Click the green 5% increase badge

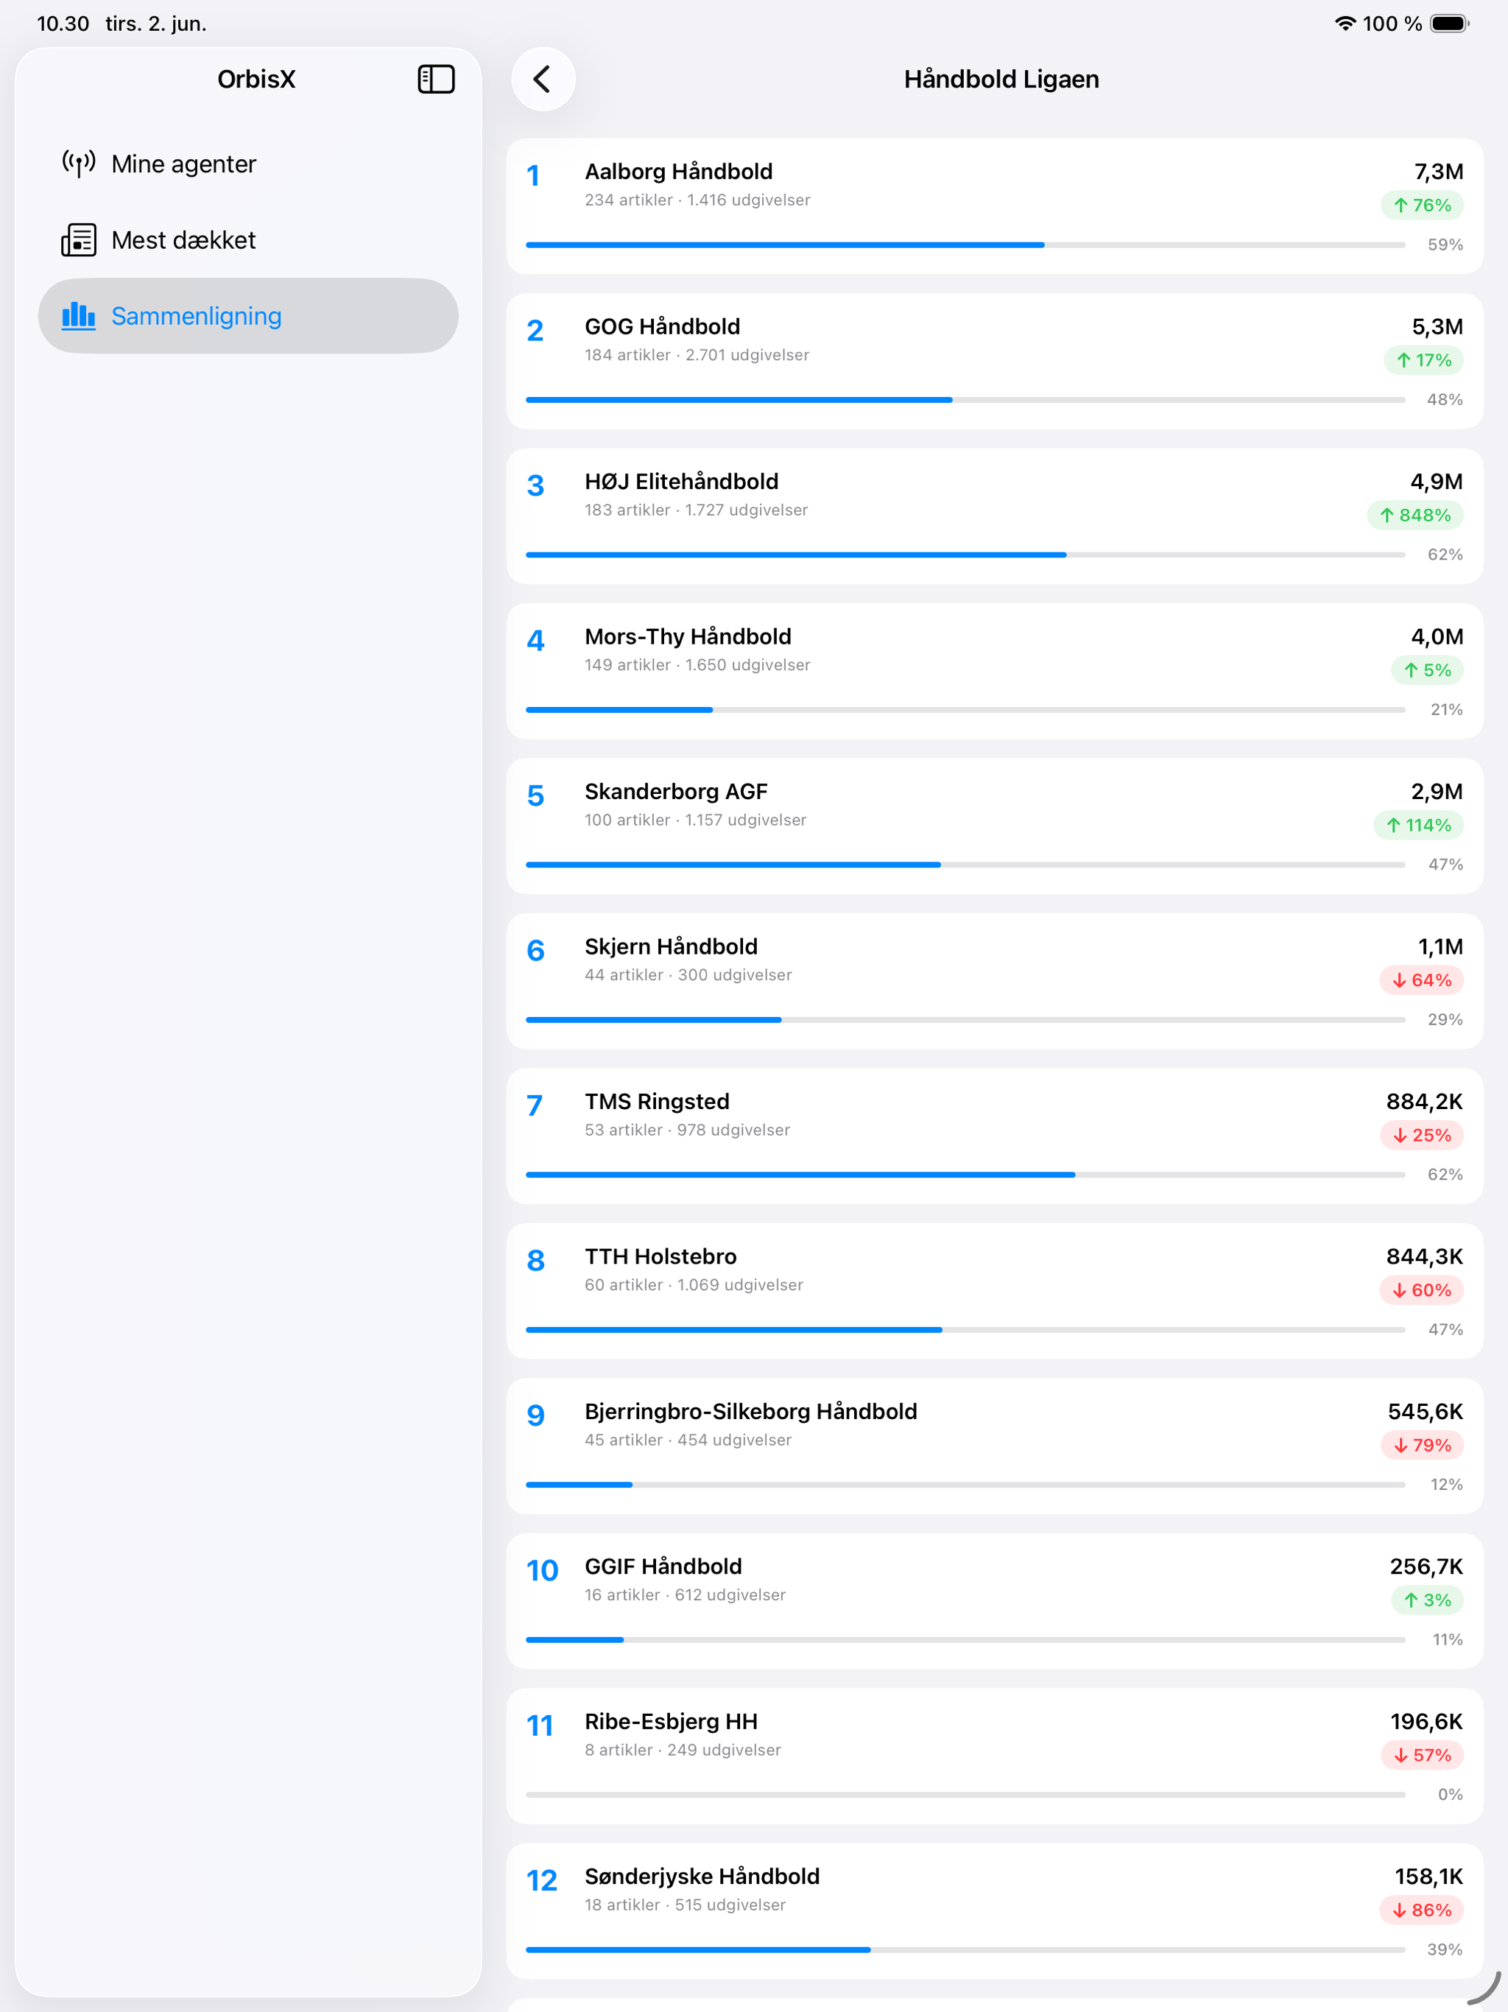(x=1428, y=670)
